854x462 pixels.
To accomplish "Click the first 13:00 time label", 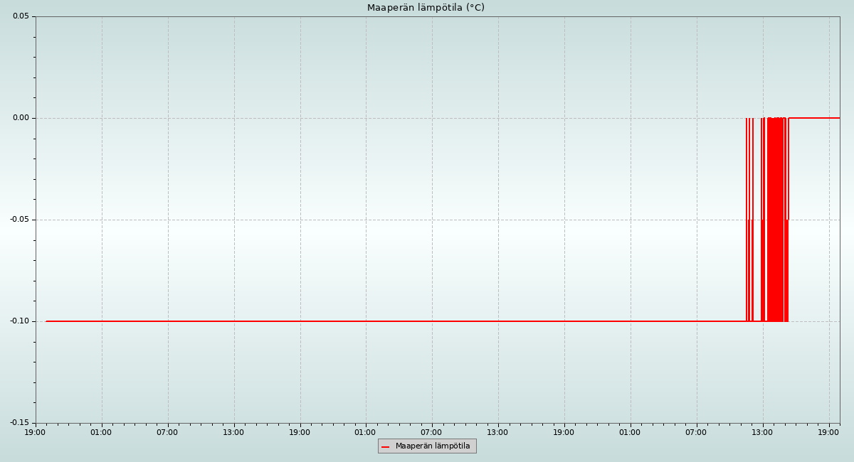I will click(233, 432).
